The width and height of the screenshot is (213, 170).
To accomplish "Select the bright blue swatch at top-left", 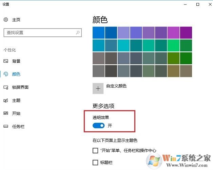I will tap(99, 33).
